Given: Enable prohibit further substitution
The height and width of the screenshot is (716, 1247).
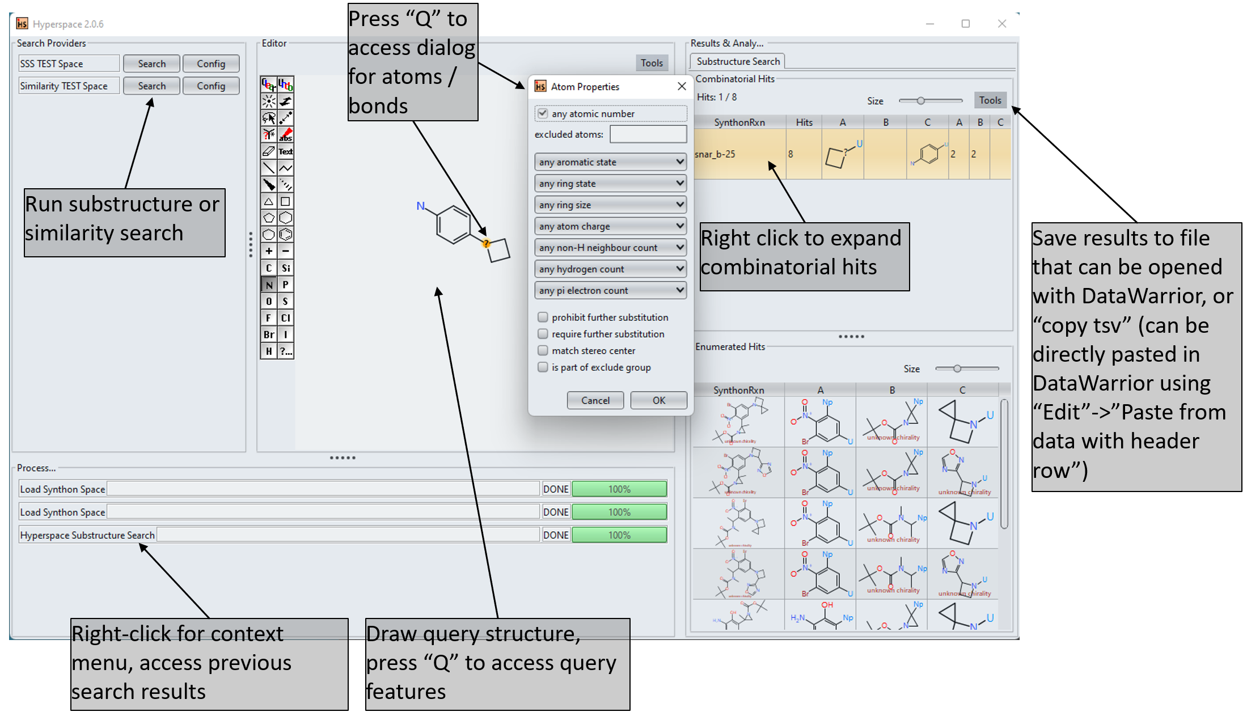Looking at the screenshot, I should pyautogui.click(x=543, y=317).
